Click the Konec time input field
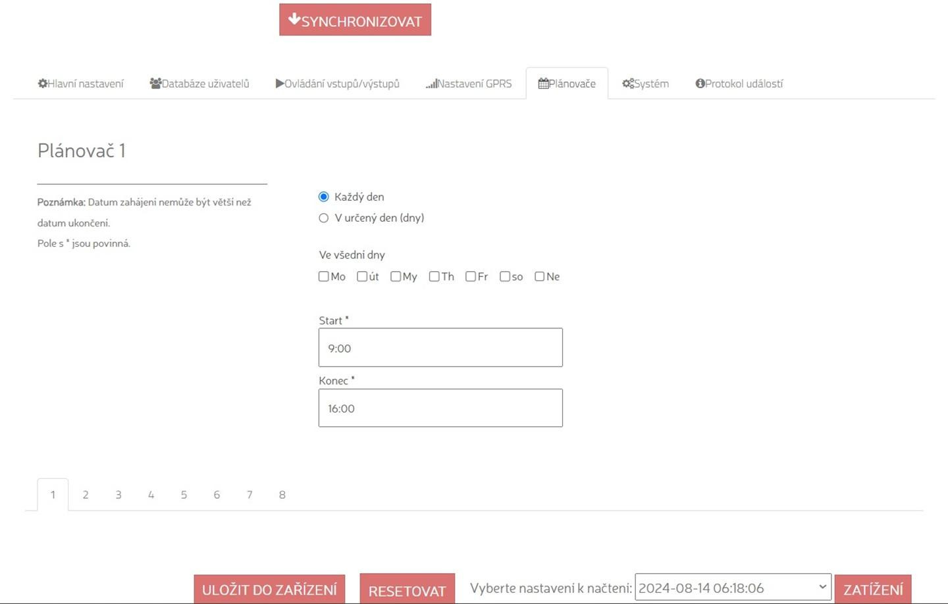 (x=440, y=408)
